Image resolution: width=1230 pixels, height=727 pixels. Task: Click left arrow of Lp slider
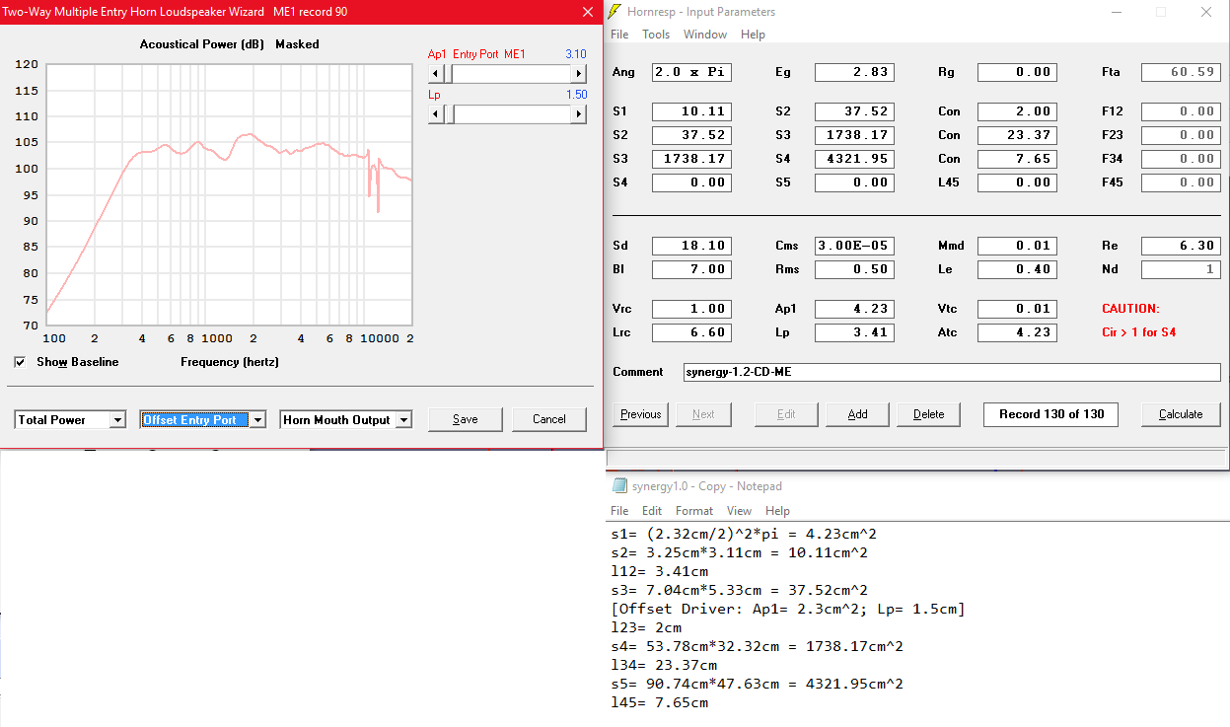(435, 114)
